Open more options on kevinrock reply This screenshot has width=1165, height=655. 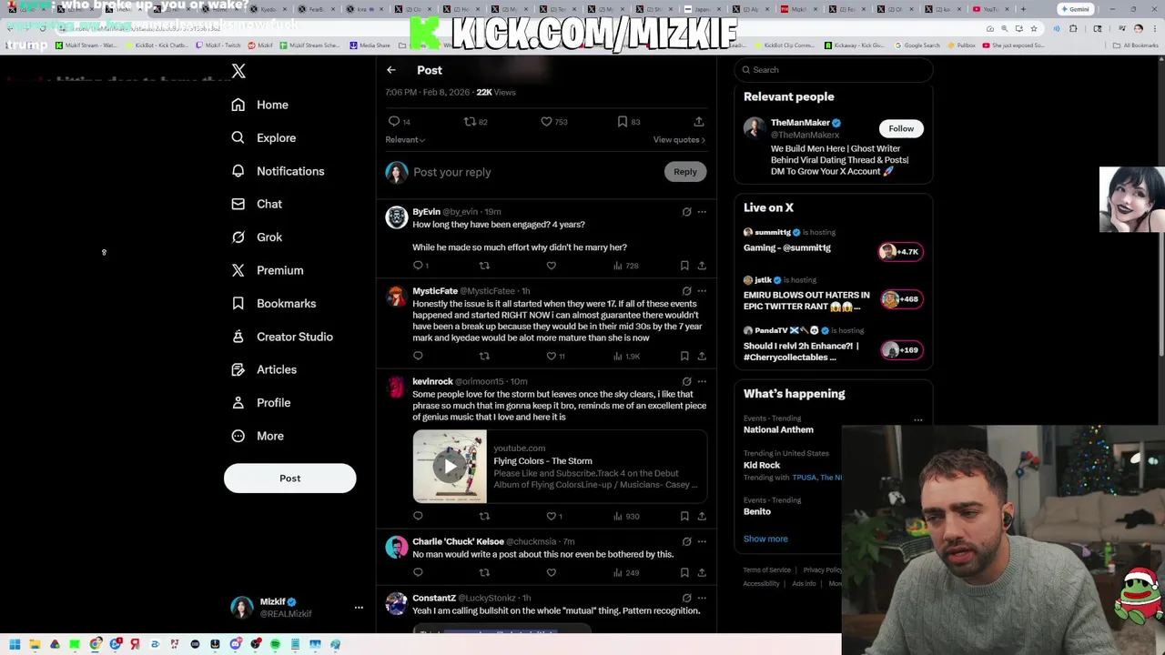[702, 382]
